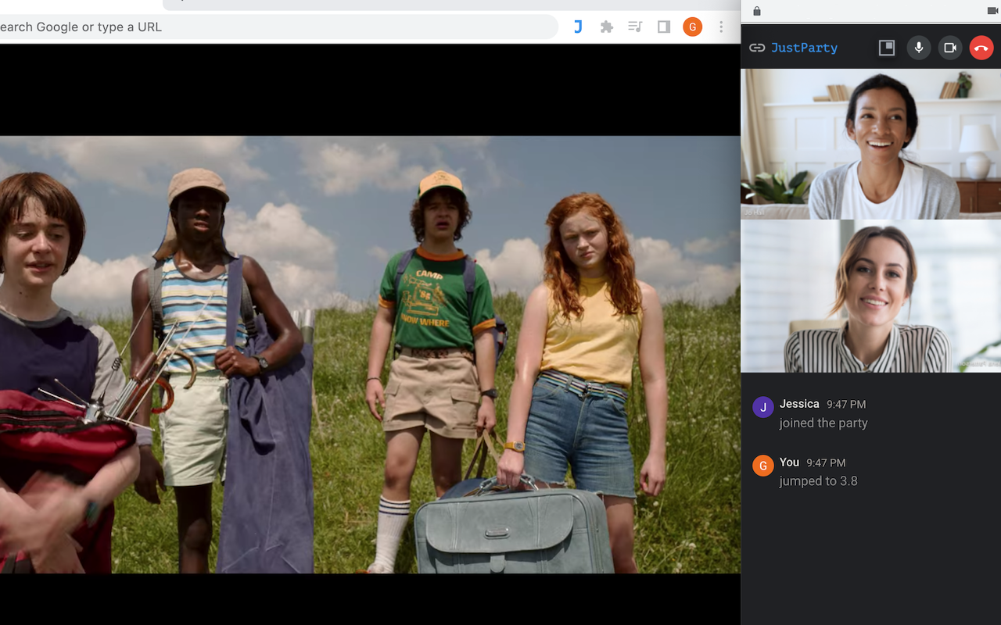Mute the microphone in JustParty
Image resolution: width=1001 pixels, height=625 pixels.
[x=919, y=48]
